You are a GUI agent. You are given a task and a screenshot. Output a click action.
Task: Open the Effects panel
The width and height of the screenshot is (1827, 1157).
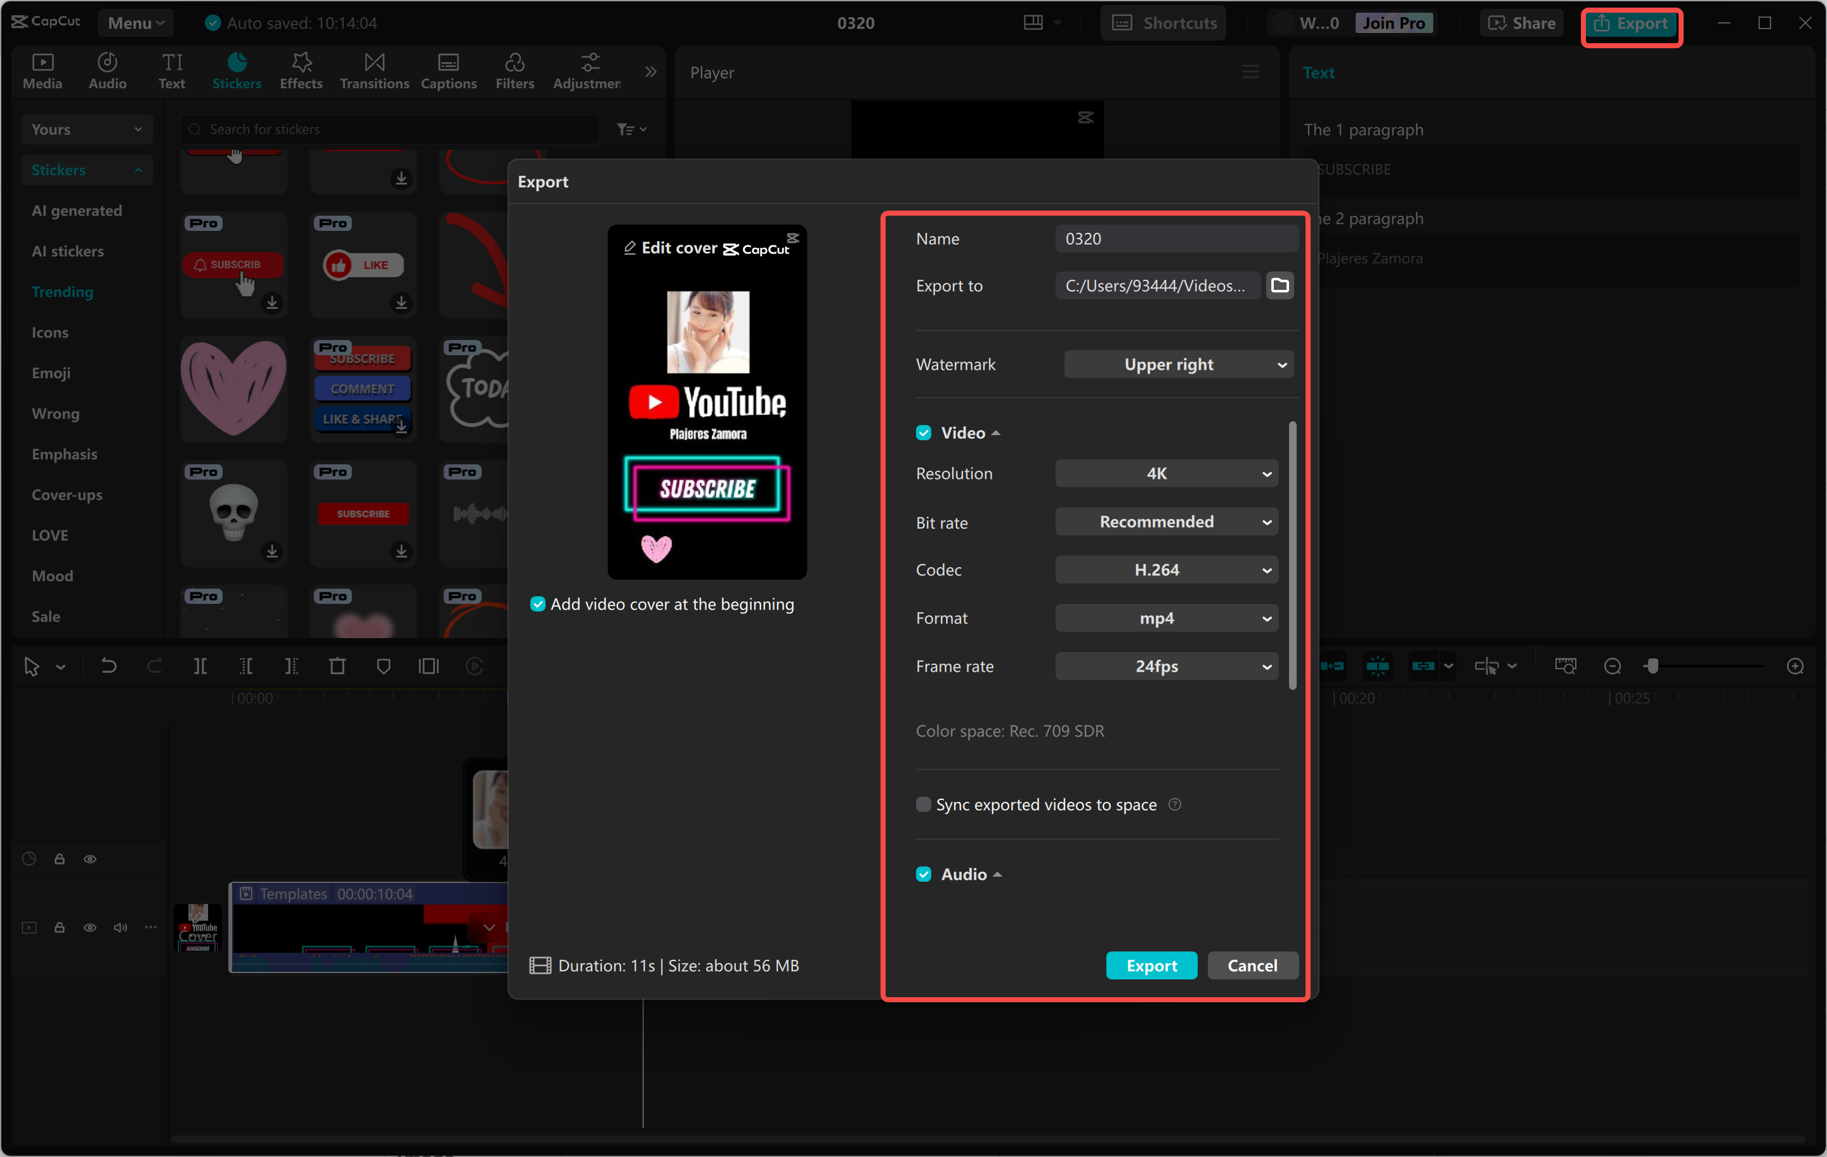(x=301, y=70)
